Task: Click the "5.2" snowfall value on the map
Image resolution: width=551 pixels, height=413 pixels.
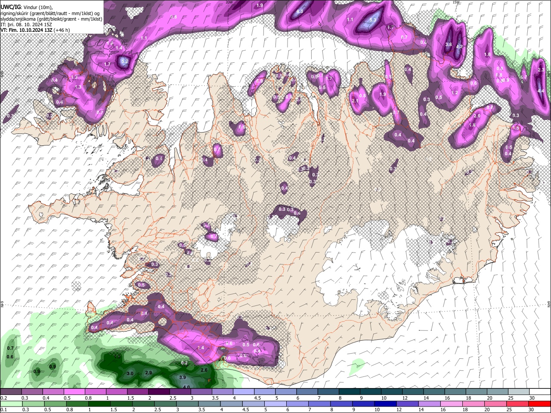Action: [x=125, y=61]
